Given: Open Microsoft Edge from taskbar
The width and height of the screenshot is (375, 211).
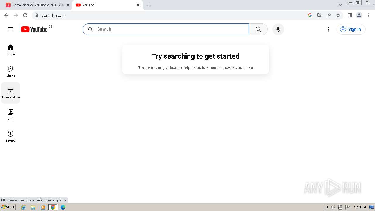Looking at the screenshot, I should [x=63, y=207].
